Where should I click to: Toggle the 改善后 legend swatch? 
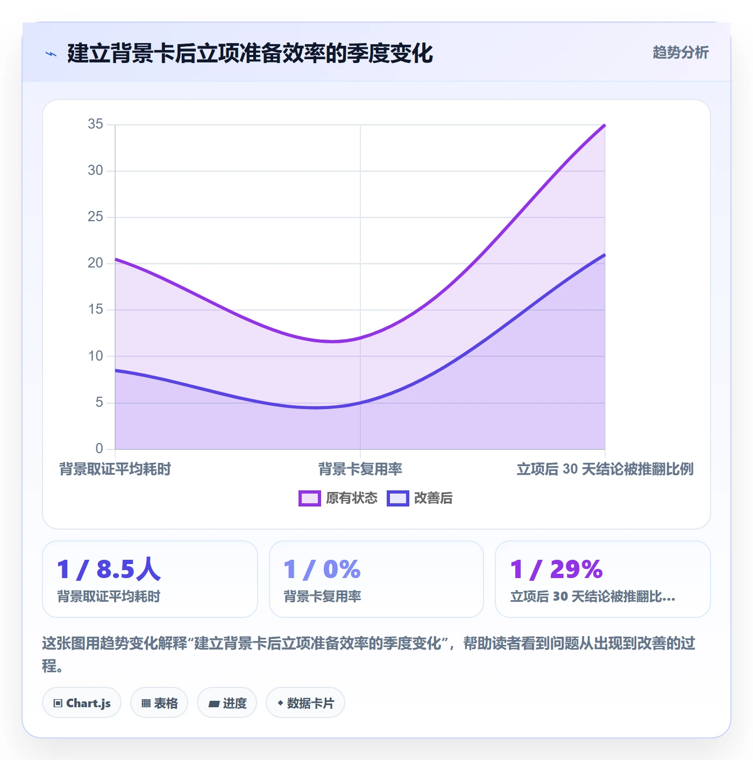[397, 498]
